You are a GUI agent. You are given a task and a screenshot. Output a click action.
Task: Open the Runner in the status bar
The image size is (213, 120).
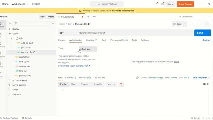[x=195, y=118]
